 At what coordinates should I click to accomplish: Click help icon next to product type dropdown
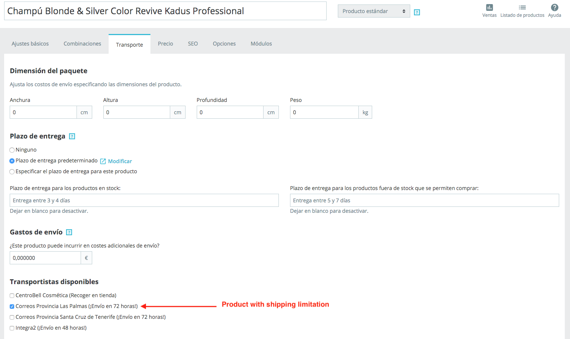417,12
